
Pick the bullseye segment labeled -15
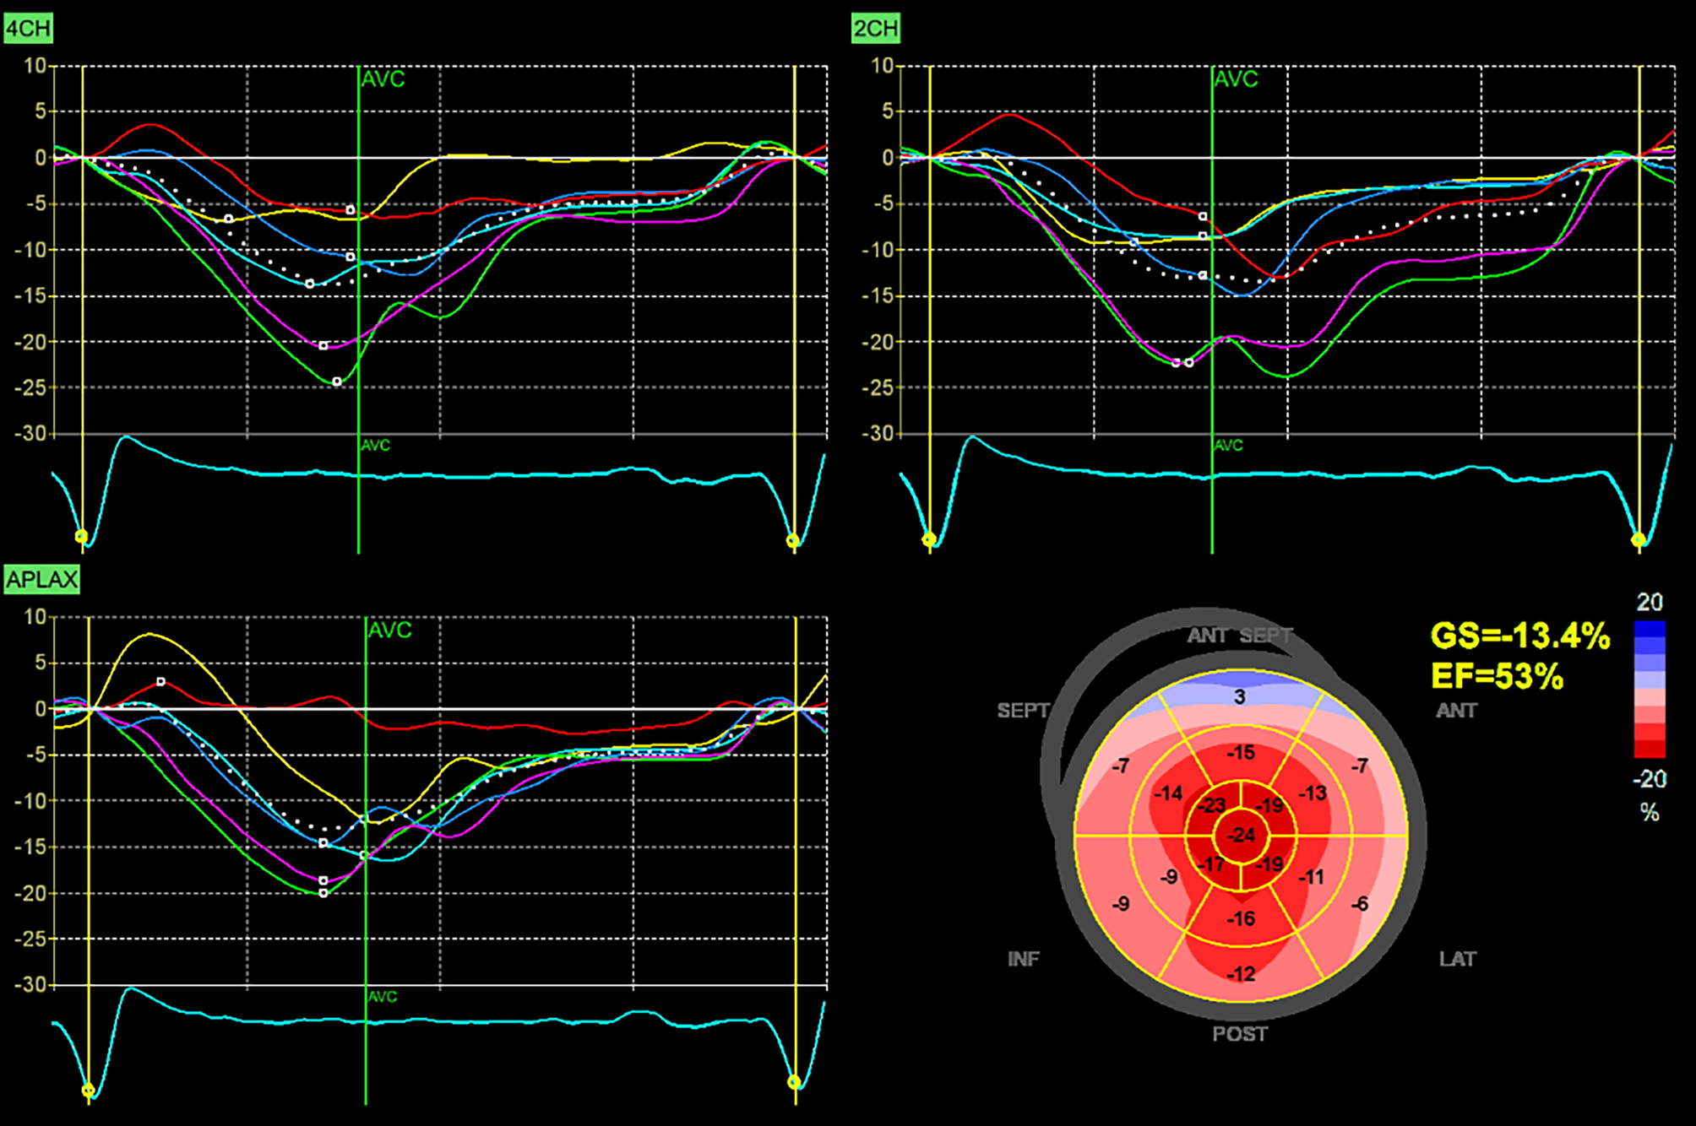(1240, 752)
